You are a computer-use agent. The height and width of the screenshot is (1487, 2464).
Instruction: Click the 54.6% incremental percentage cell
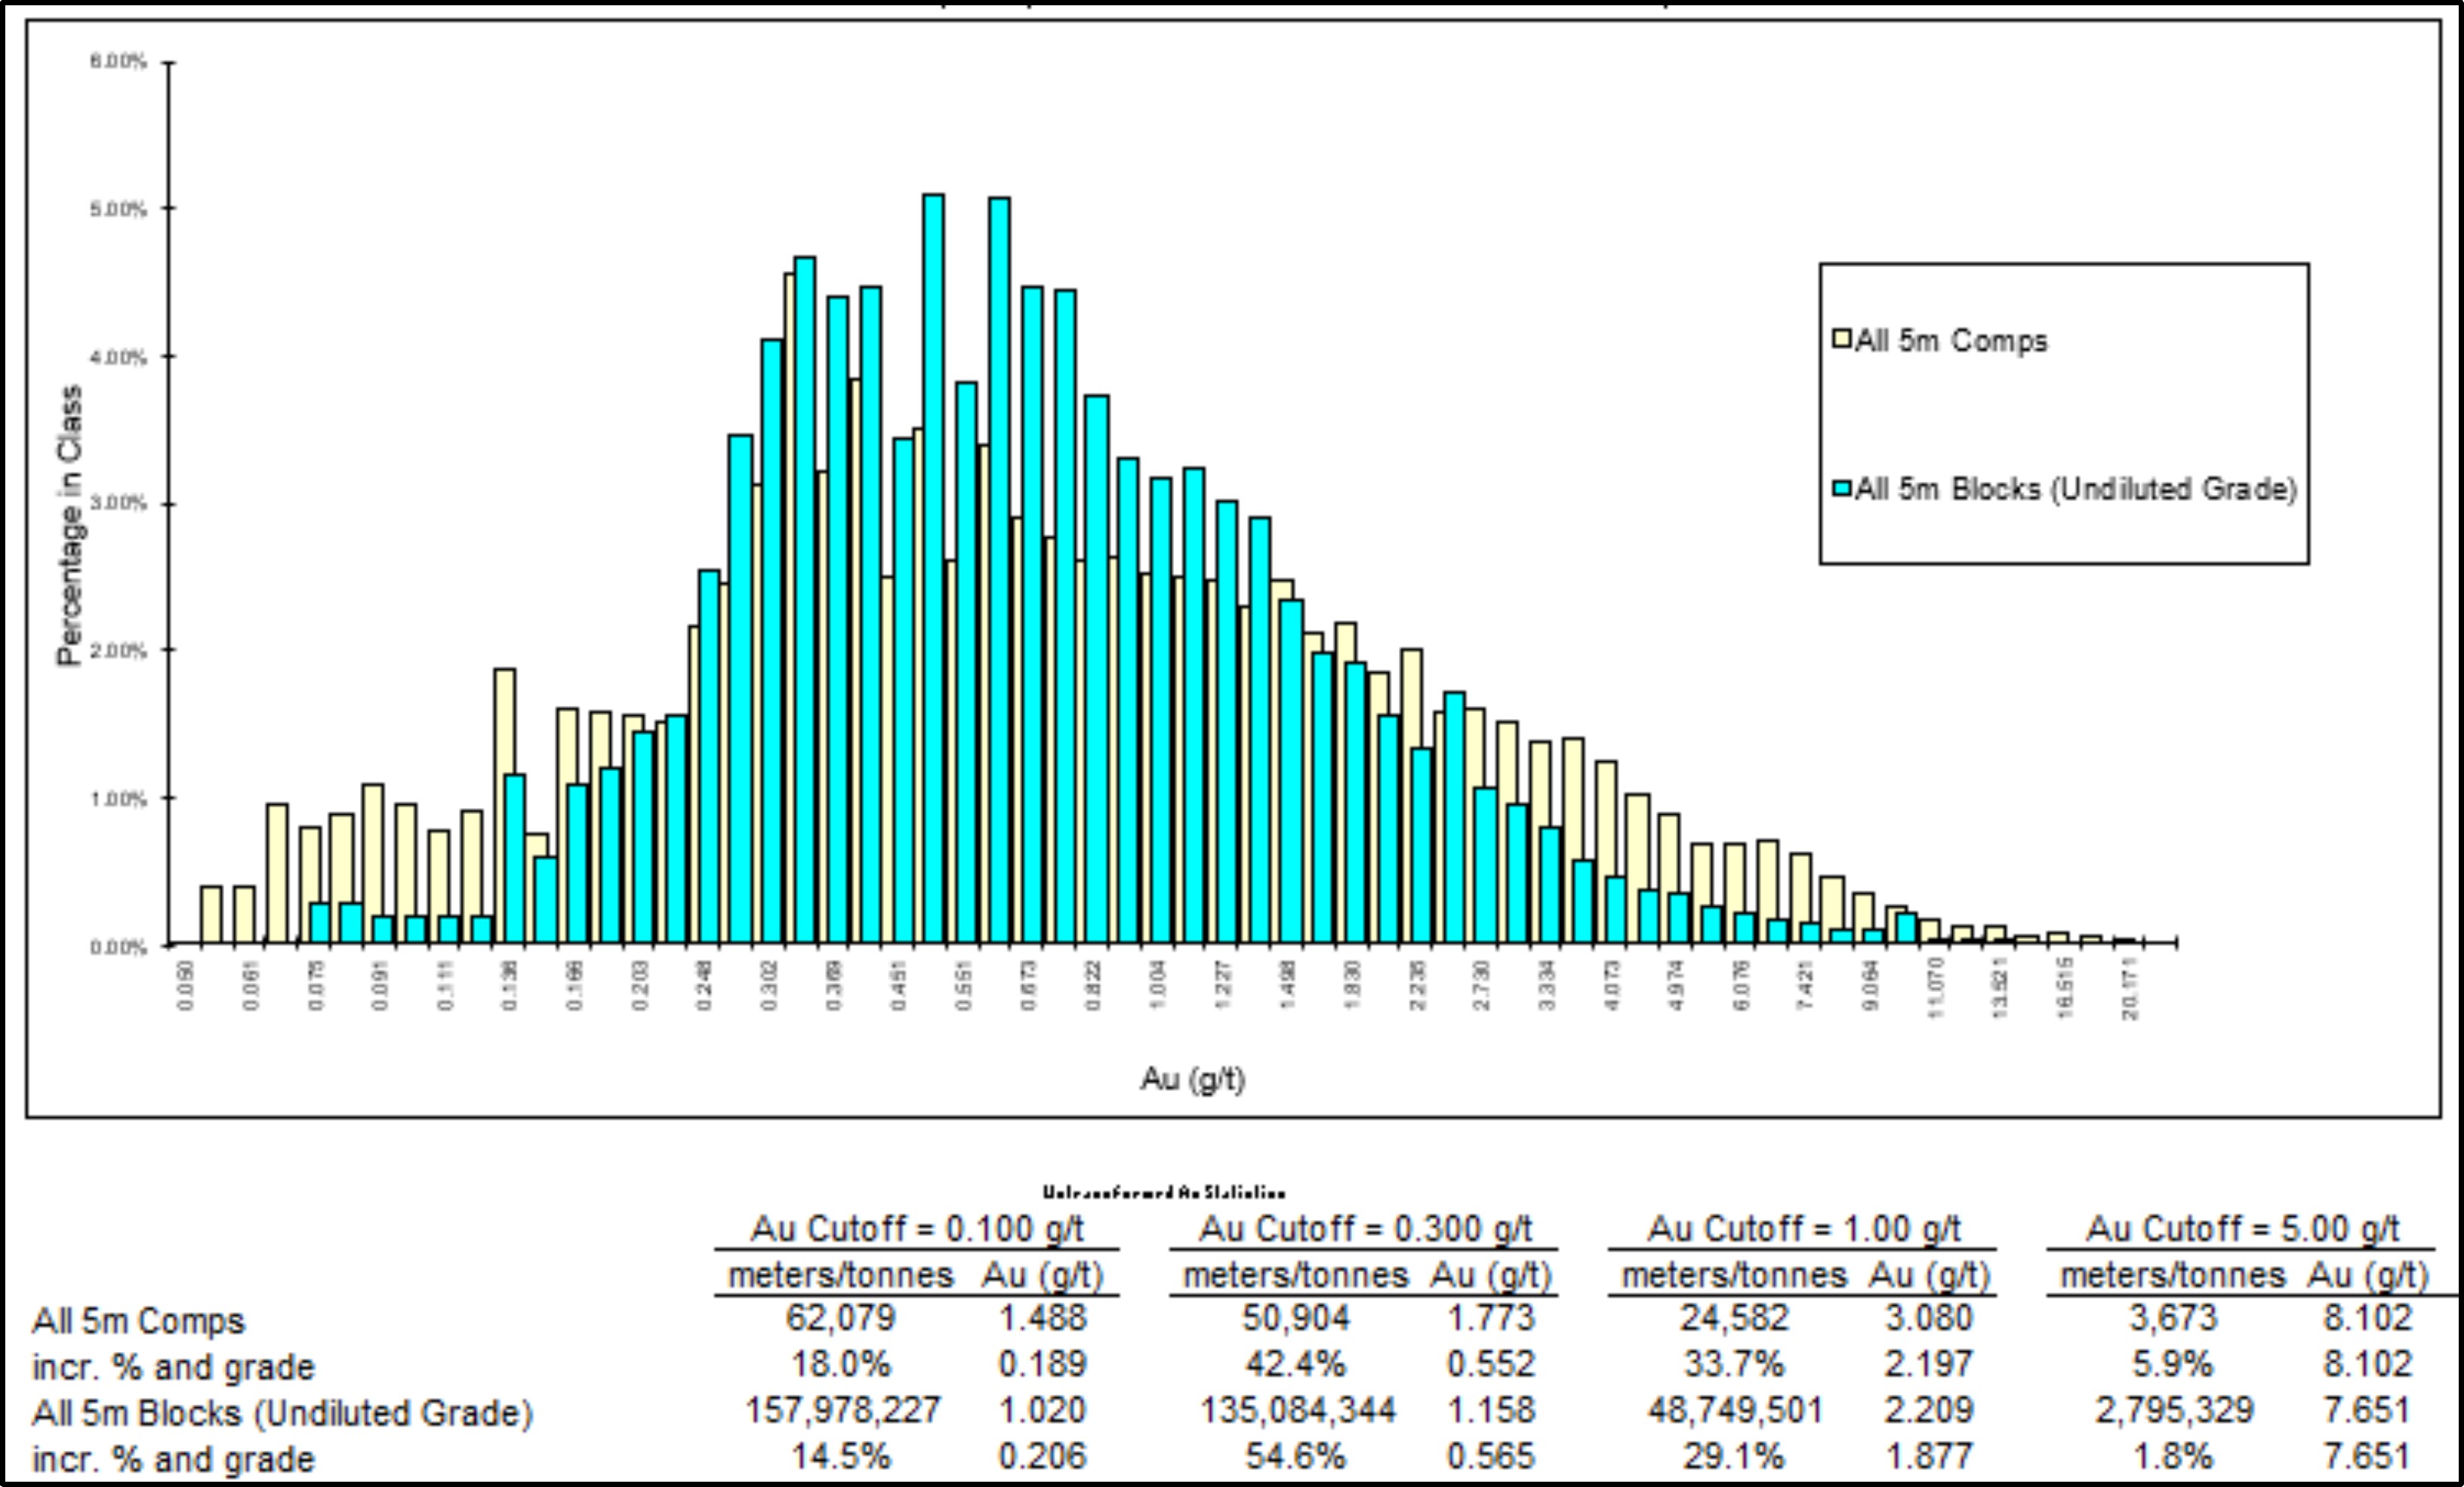[x=1295, y=1456]
